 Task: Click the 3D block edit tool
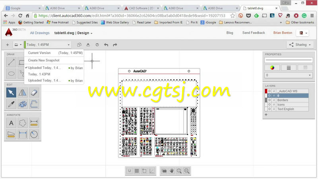23,104
